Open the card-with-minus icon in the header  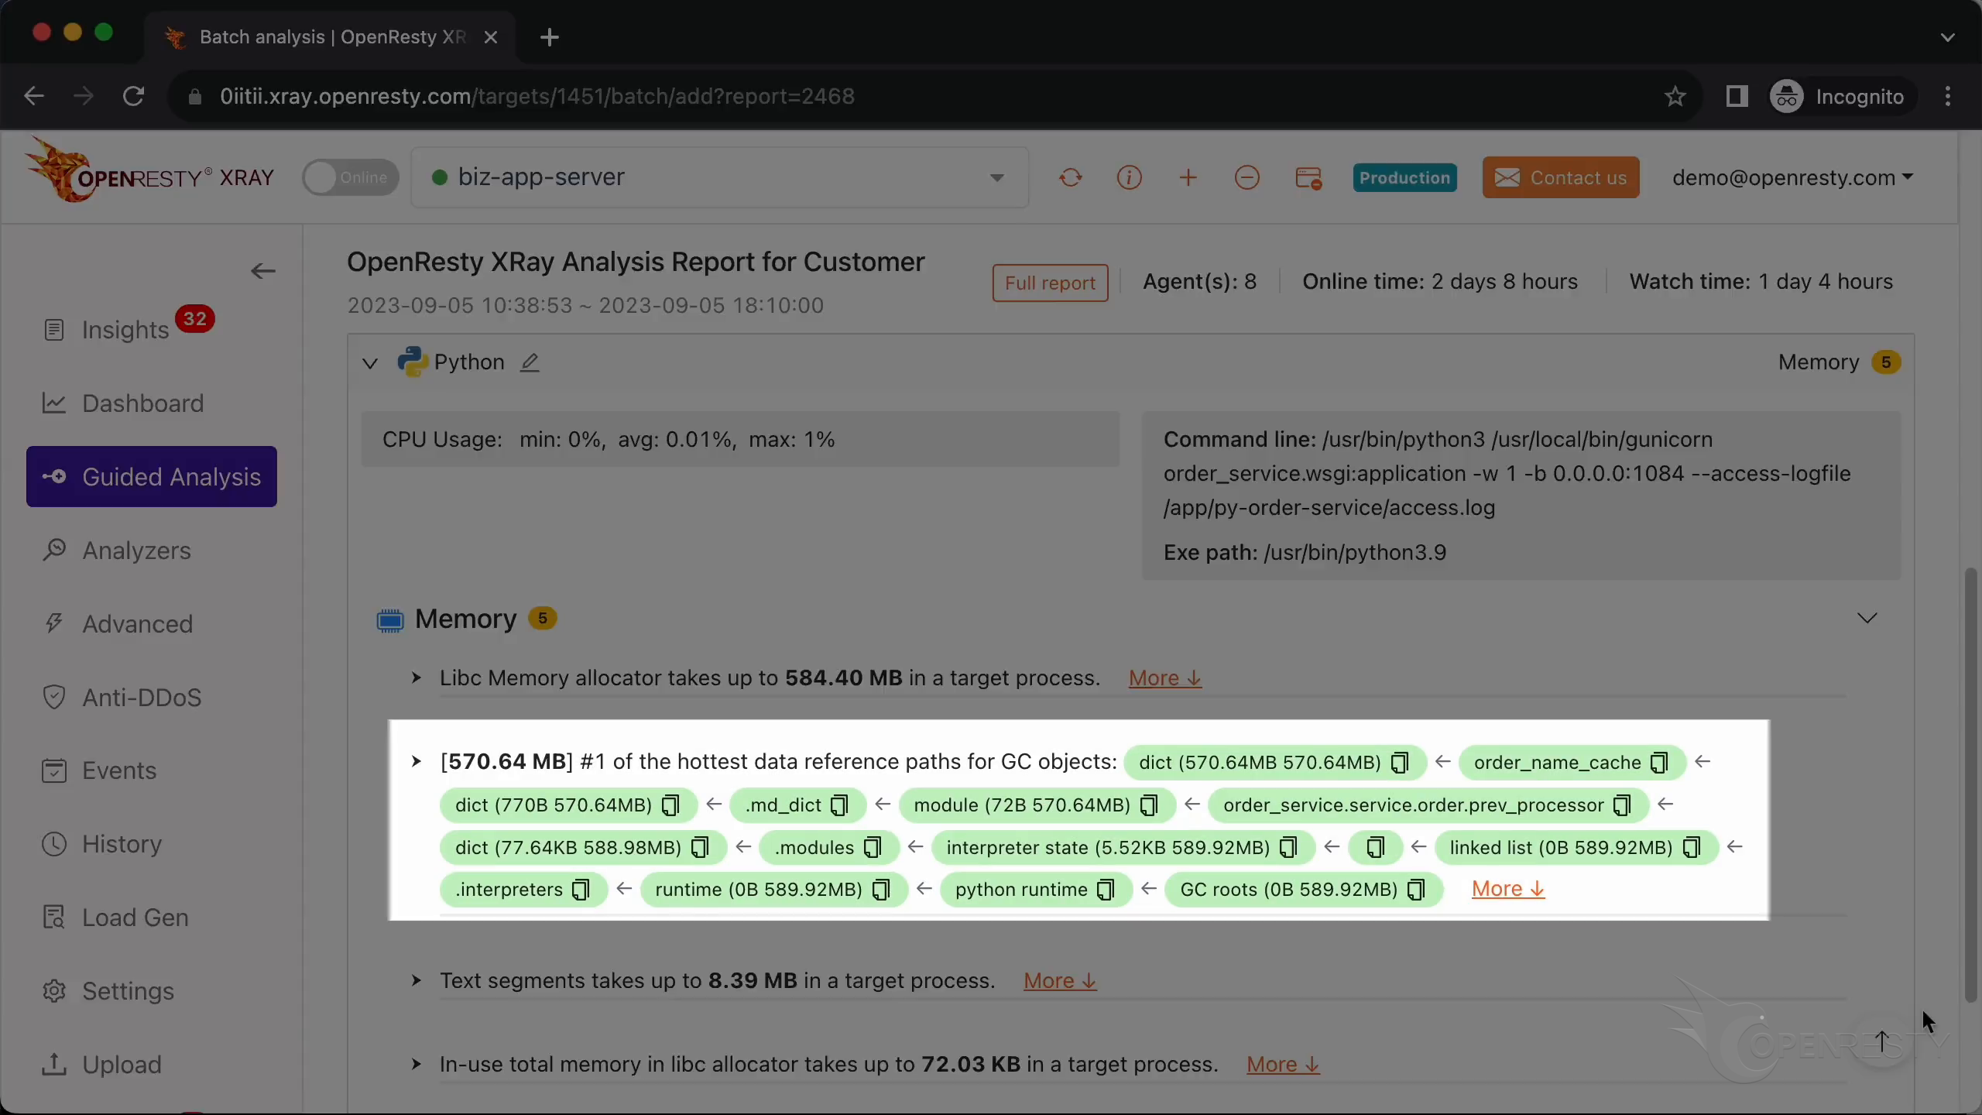(1308, 177)
